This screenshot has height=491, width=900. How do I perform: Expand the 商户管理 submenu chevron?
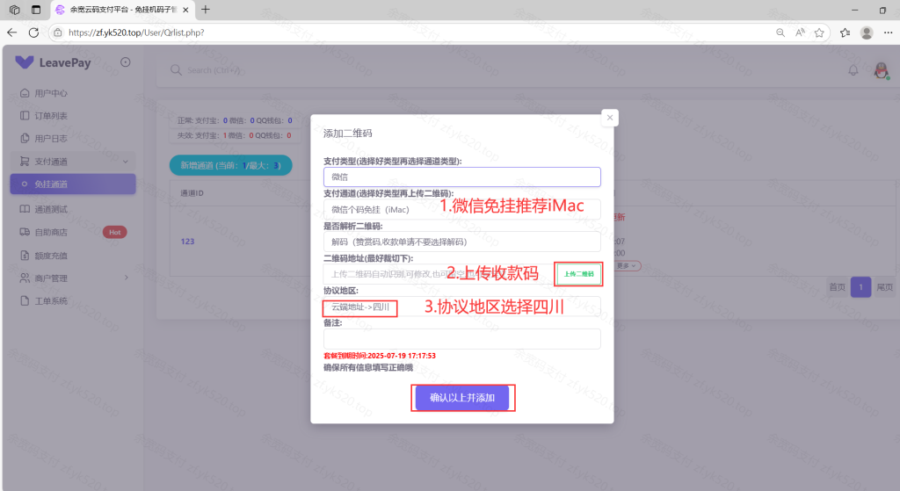(127, 278)
